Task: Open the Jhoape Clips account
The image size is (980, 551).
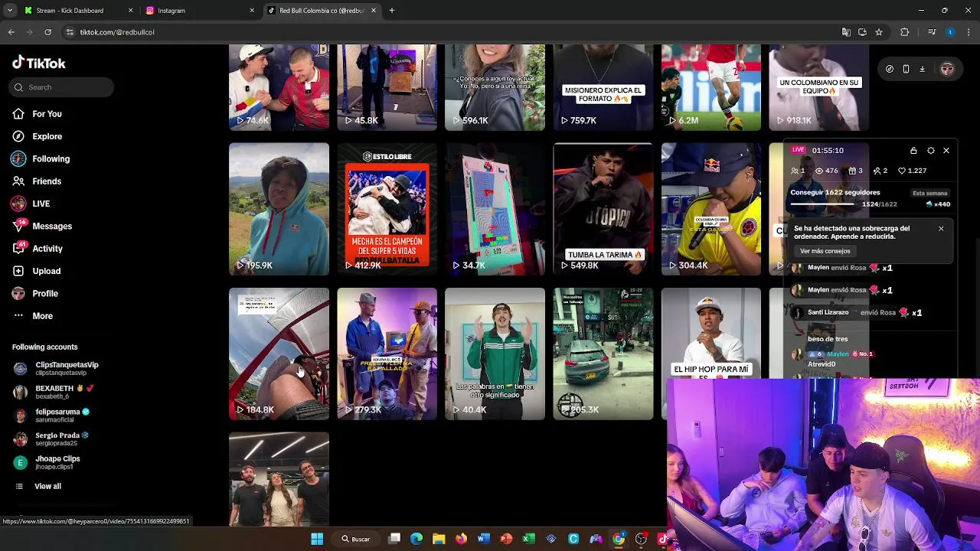Action: [x=47, y=463]
